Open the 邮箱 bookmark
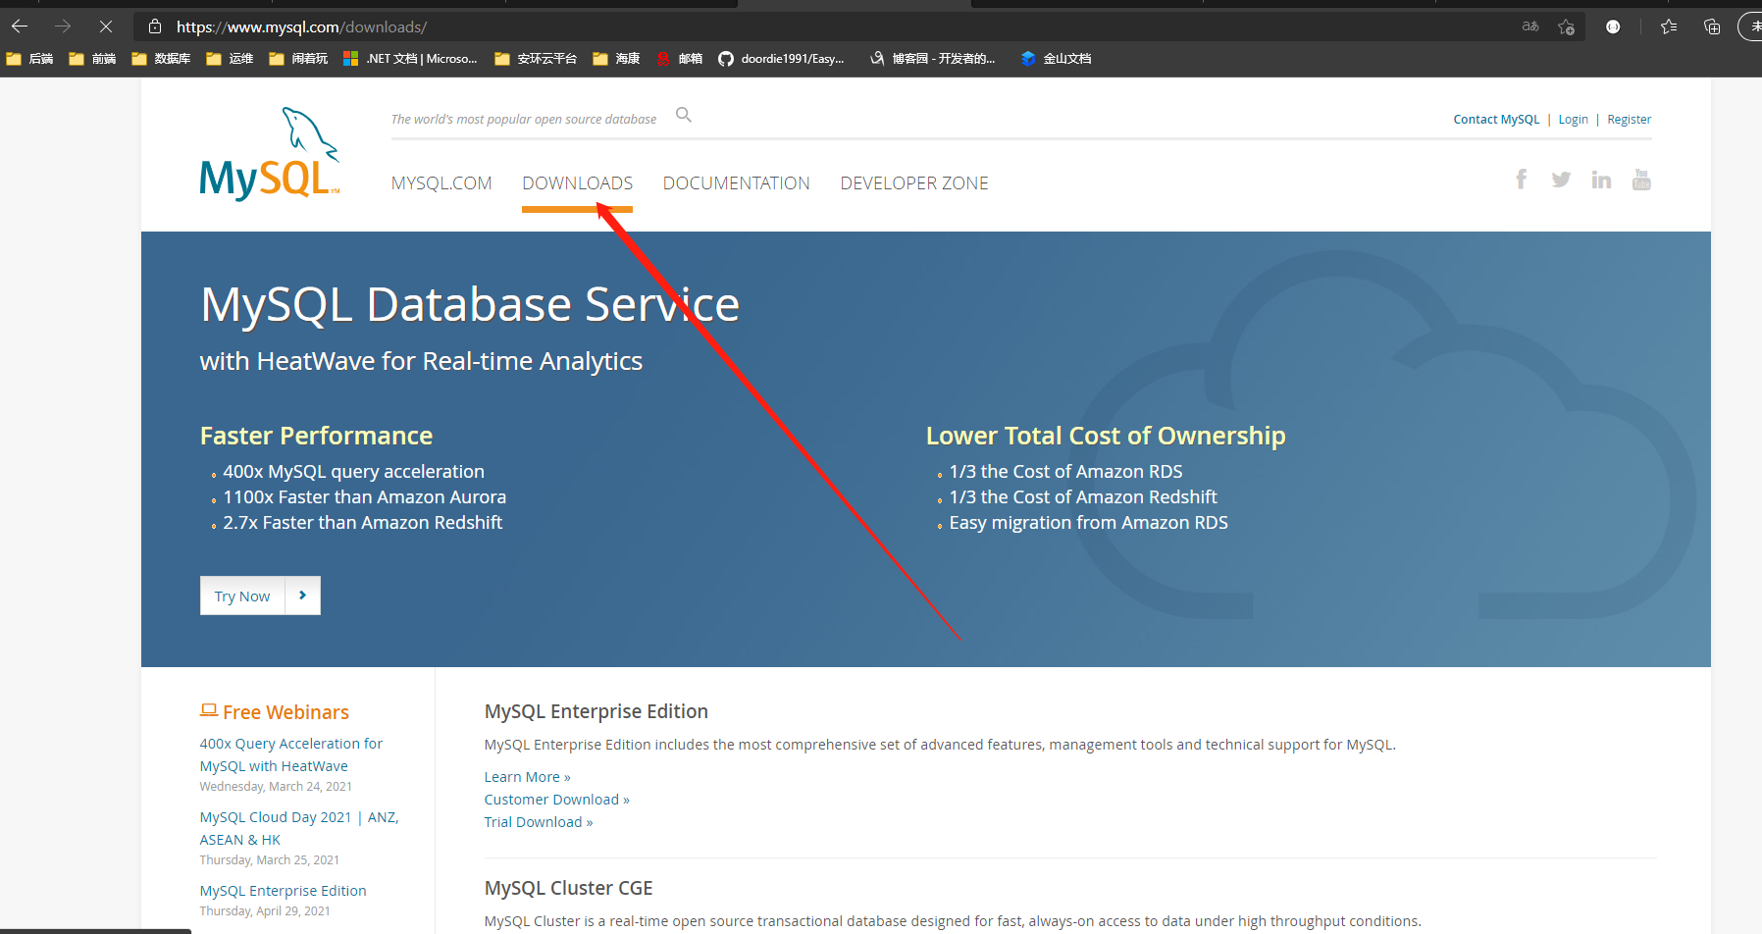 tap(680, 59)
